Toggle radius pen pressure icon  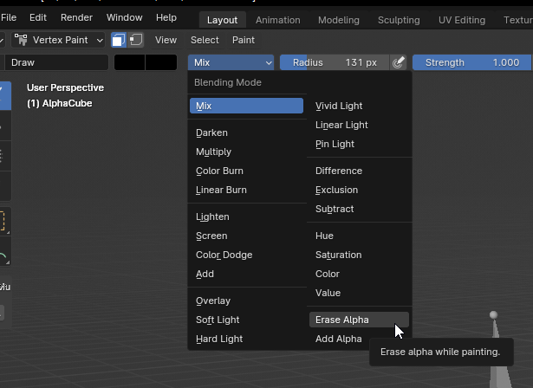[x=398, y=62]
